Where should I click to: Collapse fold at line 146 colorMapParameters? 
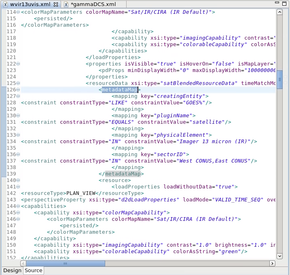coord(18,219)
